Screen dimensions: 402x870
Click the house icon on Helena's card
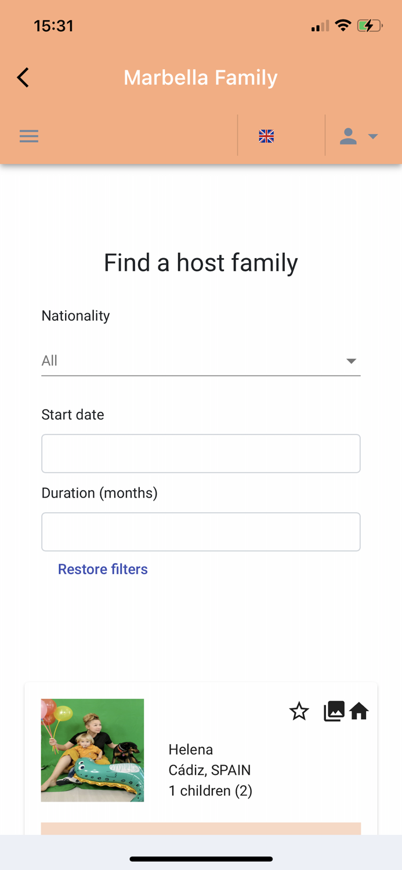click(359, 711)
